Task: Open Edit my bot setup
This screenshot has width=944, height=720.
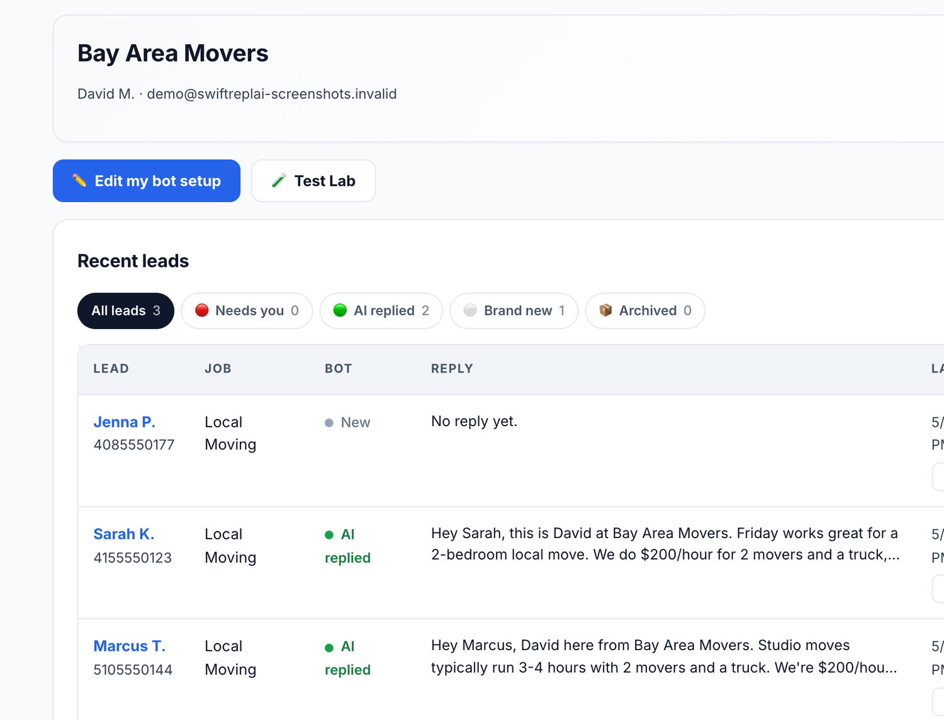Action: click(147, 181)
